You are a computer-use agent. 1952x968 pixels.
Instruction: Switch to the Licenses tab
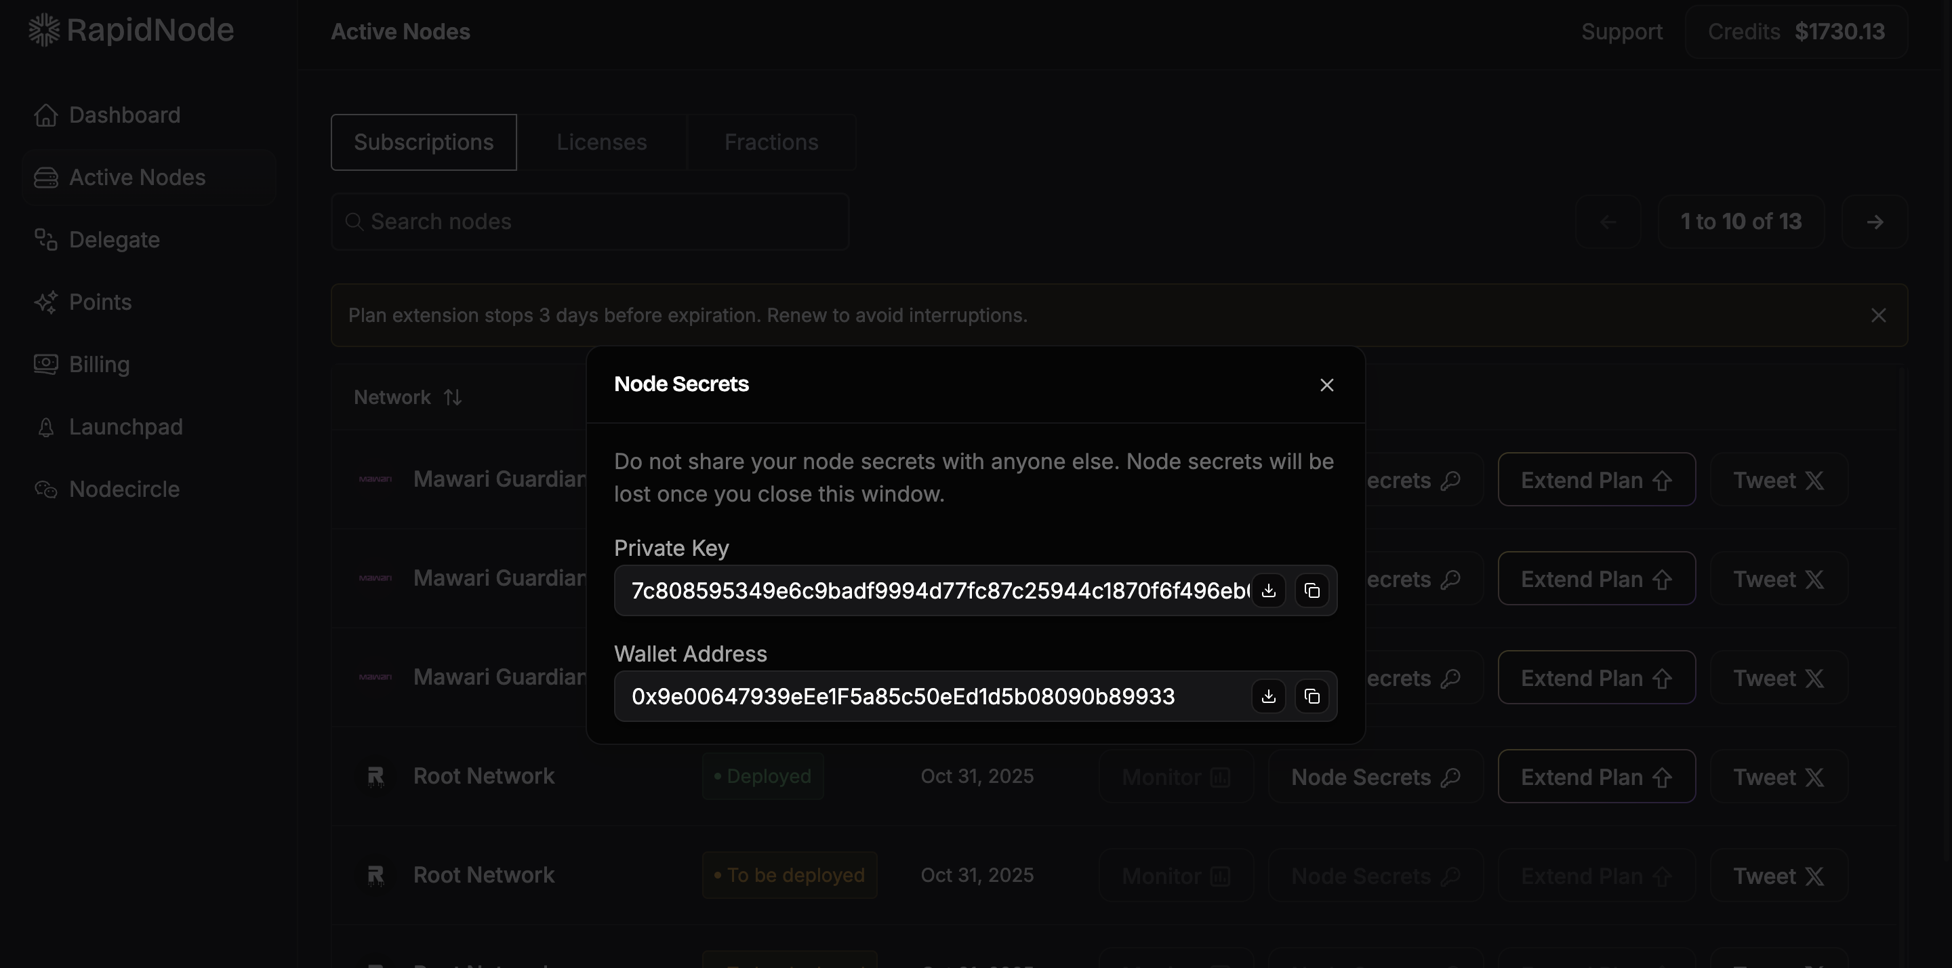[x=601, y=142]
